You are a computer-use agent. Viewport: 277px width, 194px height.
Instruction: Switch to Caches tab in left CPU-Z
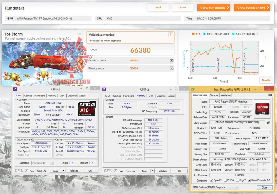tap(28, 96)
